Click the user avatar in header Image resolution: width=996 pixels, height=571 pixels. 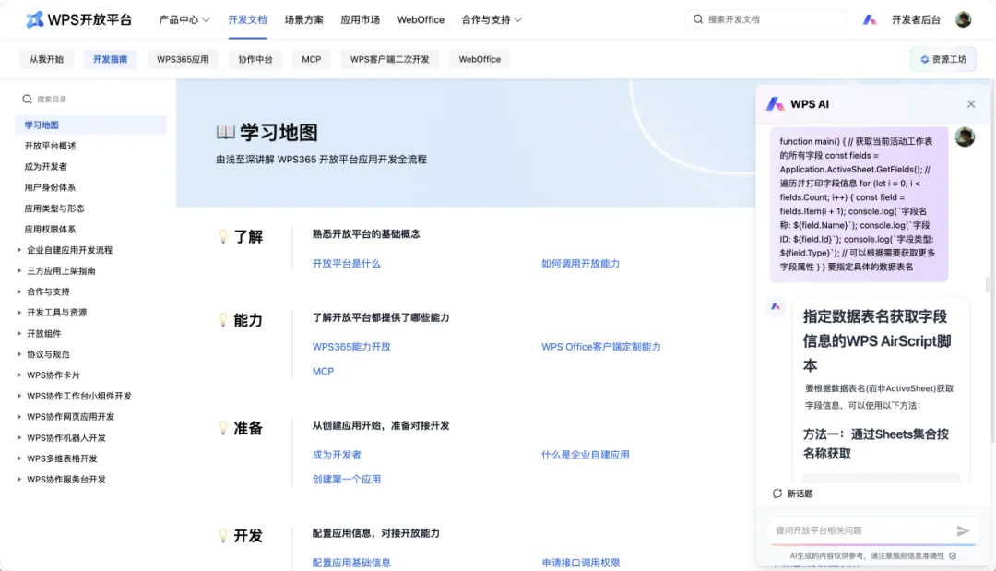pyautogui.click(x=963, y=19)
